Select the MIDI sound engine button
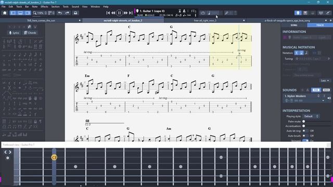This screenshot has width=333, height=187. 326,90
